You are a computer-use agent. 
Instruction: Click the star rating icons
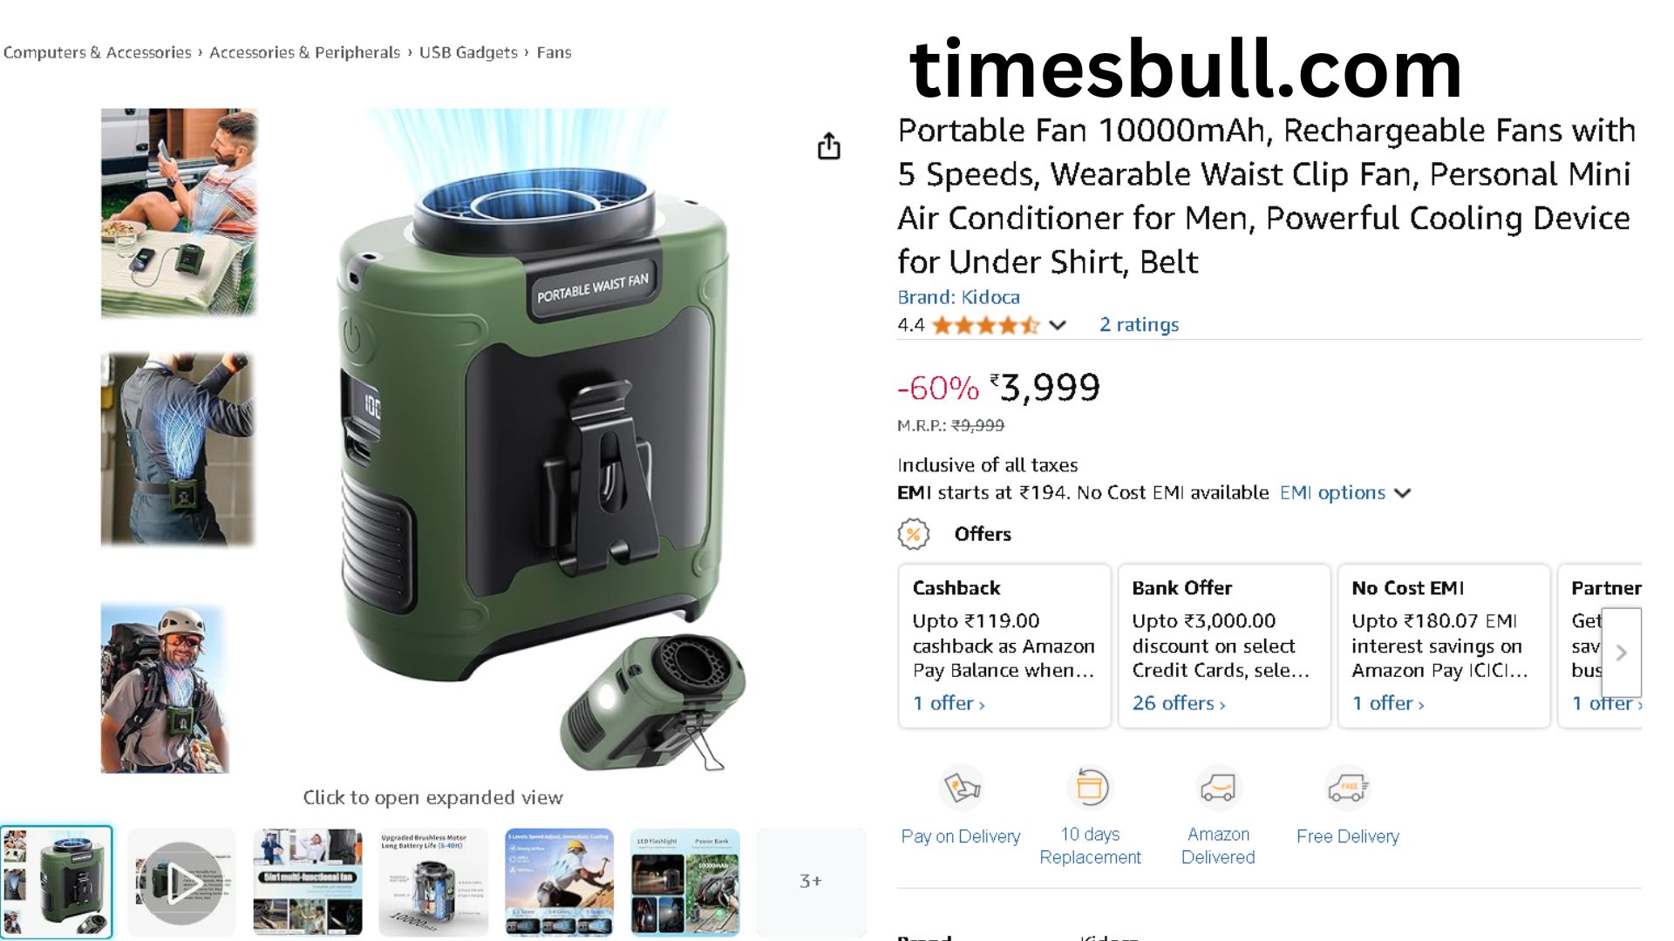pos(986,325)
